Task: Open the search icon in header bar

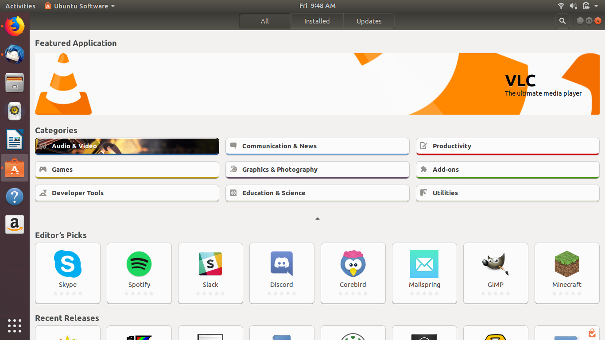Action: [562, 21]
